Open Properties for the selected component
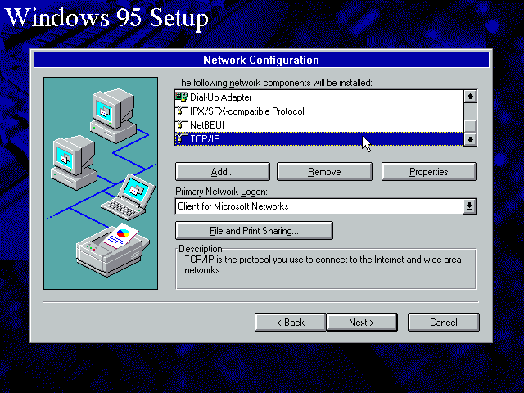This screenshot has height=393, width=524. click(x=429, y=172)
